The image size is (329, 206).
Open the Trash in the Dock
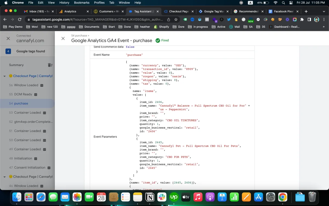312,197
